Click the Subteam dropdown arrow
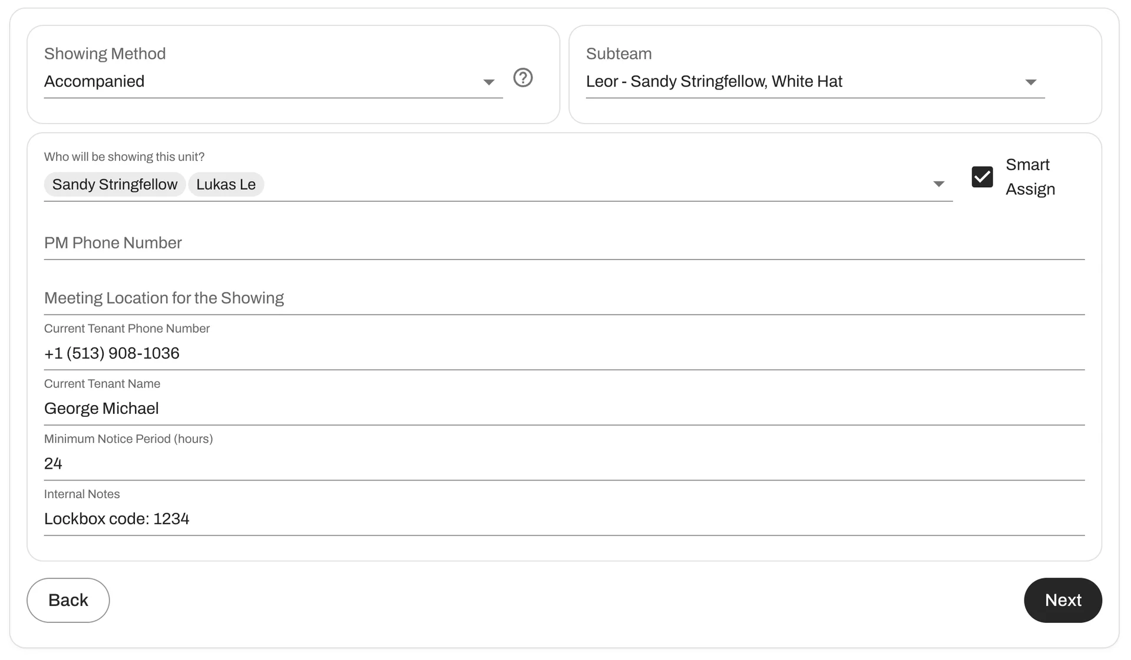This screenshot has width=1131, height=660. pyautogui.click(x=1031, y=82)
